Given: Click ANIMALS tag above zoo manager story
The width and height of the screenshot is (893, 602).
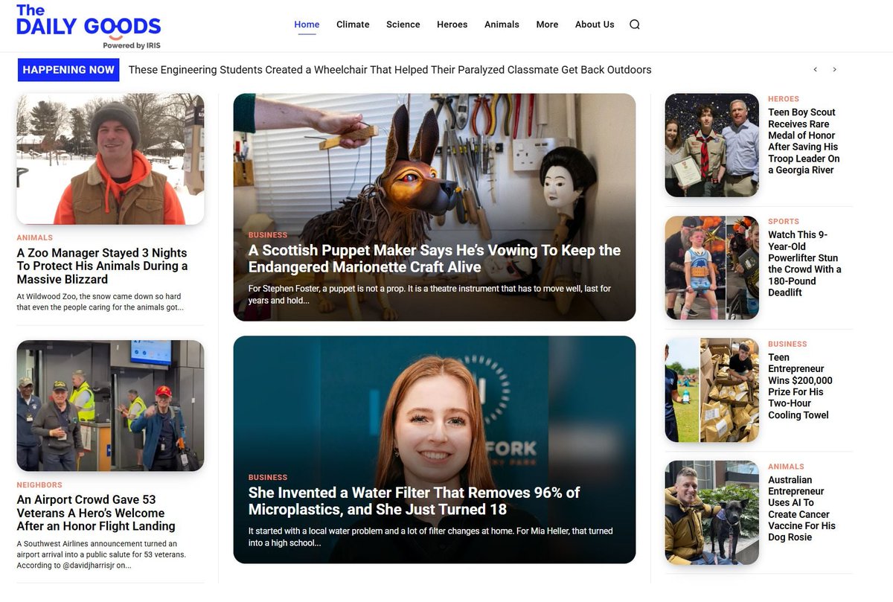Looking at the screenshot, I should pos(35,238).
